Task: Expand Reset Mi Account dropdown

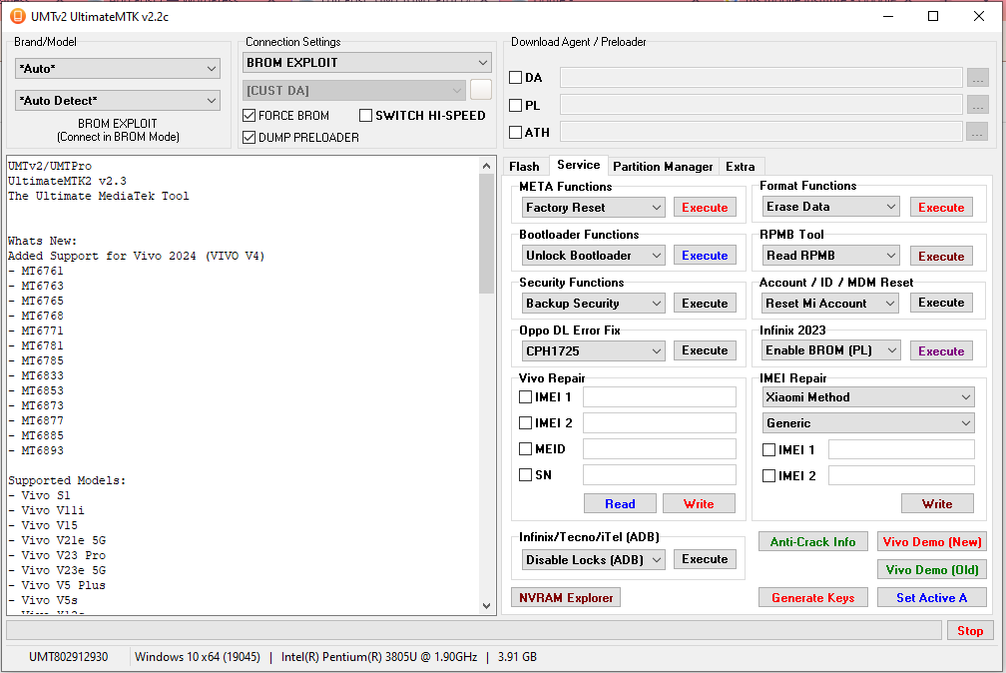Action: click(x=831, y=304)
